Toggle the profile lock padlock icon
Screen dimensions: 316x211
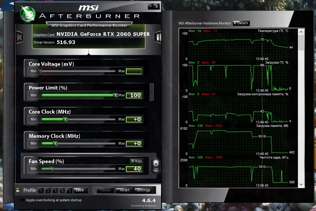click(x=18, y=190)
